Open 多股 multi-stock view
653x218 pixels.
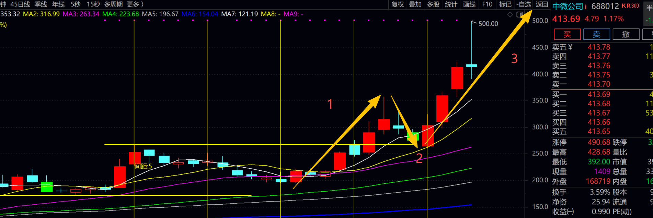click(x=433, y=4)
